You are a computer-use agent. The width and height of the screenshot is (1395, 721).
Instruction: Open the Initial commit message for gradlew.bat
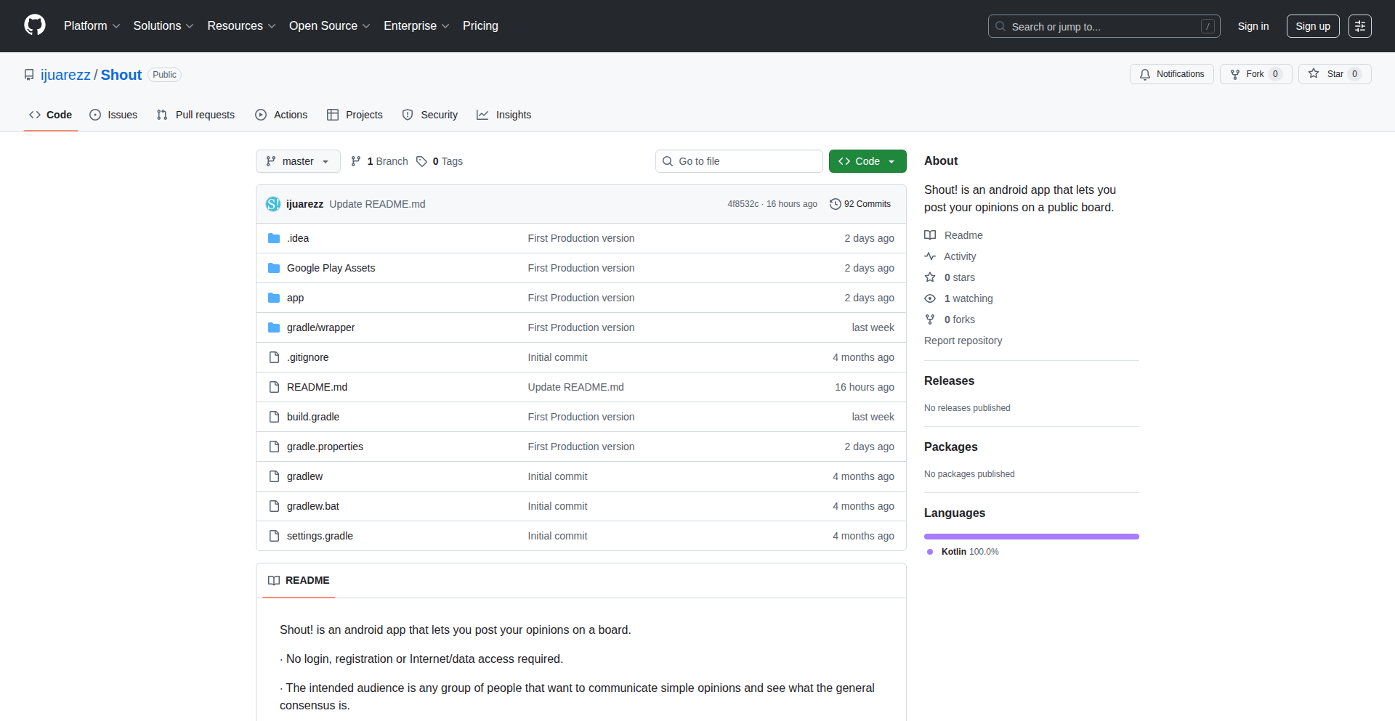(x=557, y=506)
